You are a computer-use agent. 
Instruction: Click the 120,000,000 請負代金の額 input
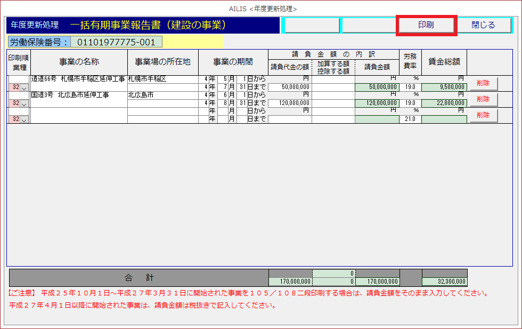pyautogui.click(x=290, y=103)
